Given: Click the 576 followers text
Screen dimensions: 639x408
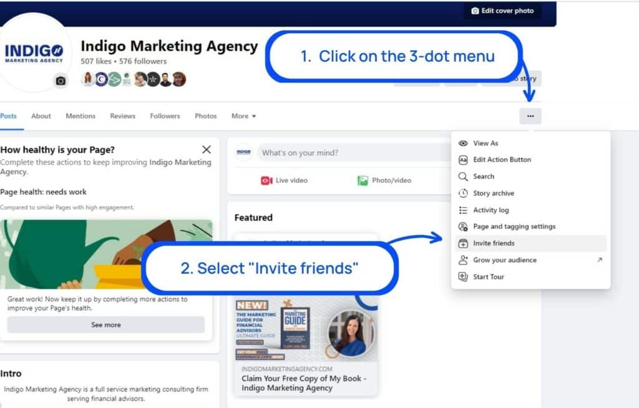Looking at the screenshot, I should 143,61.
